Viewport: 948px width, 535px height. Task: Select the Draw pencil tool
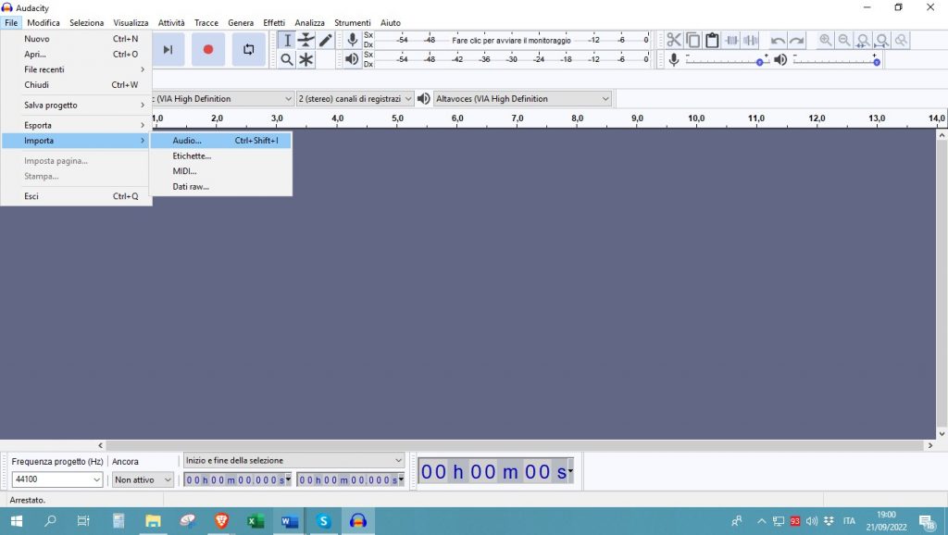(325, 40)
